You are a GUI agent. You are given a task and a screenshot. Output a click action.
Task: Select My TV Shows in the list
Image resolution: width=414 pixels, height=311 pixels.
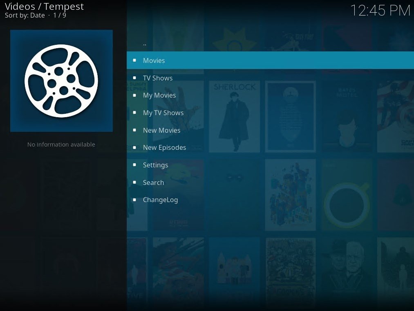pos(270,113)
